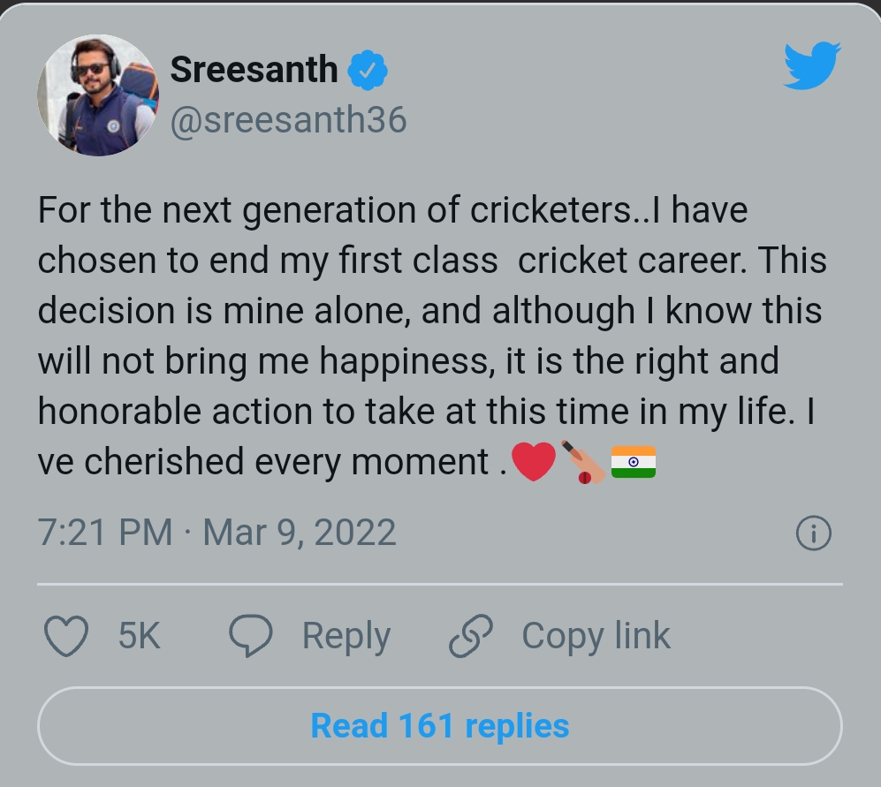Screen dimensions: 881x787
Task: Open Sreesanth's profile picture
Action: tap(97, 95)
